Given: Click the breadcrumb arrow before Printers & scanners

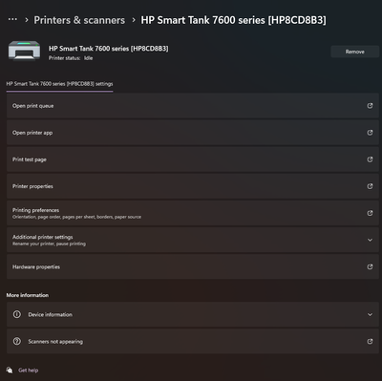Looking at the screenshot, I should point(27,20).
